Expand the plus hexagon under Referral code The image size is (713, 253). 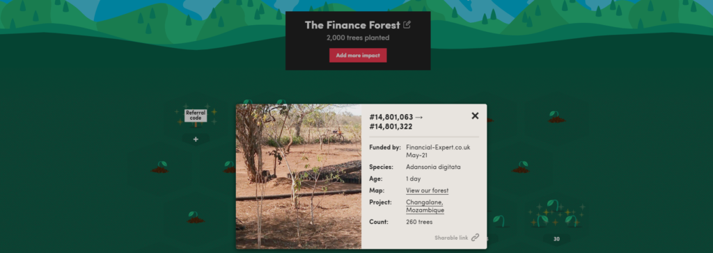tap(196, 140)
